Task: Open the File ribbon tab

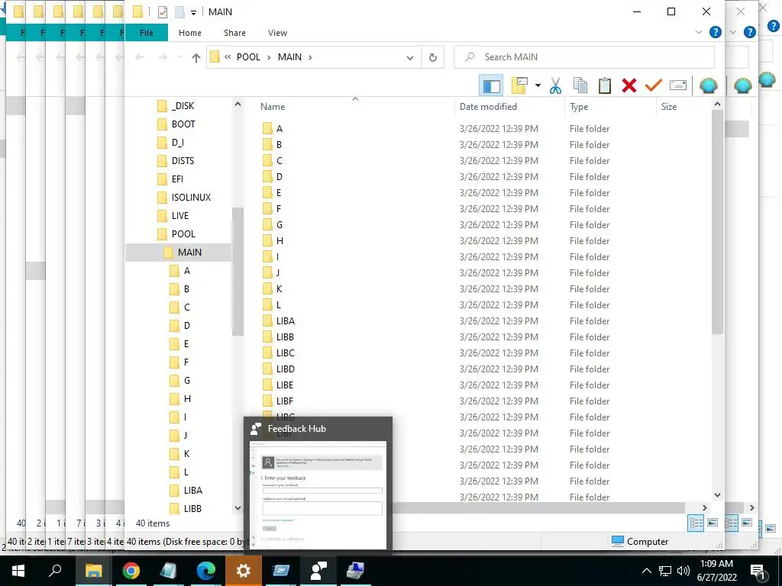Action: 146,33
